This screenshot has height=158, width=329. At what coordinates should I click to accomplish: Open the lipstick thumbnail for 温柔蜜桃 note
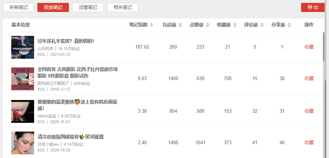[22, 111]
